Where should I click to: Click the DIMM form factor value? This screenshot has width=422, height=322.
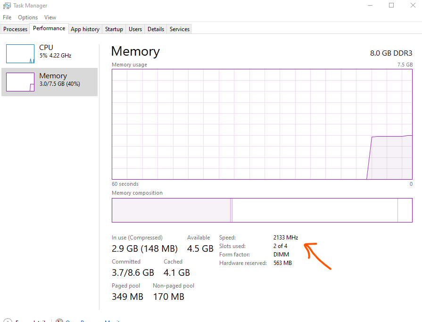click(x=281, y=255)
